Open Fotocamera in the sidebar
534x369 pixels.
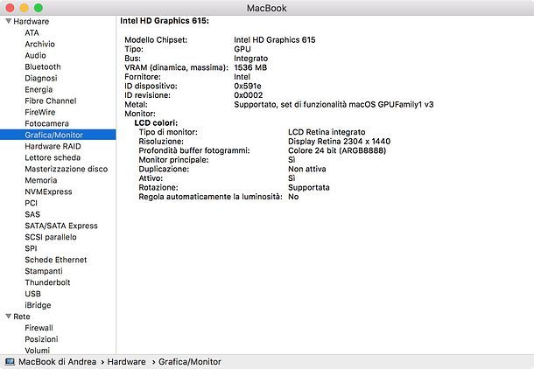coord(46,124)
